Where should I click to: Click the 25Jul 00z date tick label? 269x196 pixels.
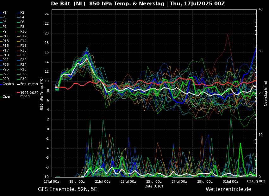click(154, 181)
